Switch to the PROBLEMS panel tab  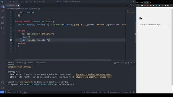tap(20, 63)
